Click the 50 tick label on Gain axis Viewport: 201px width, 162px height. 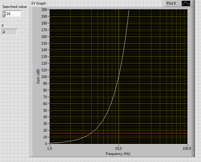(x=45, y=110)
